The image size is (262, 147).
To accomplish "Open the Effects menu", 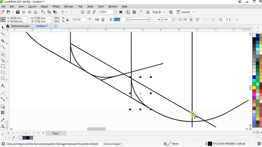I will (x=56, y=7).
